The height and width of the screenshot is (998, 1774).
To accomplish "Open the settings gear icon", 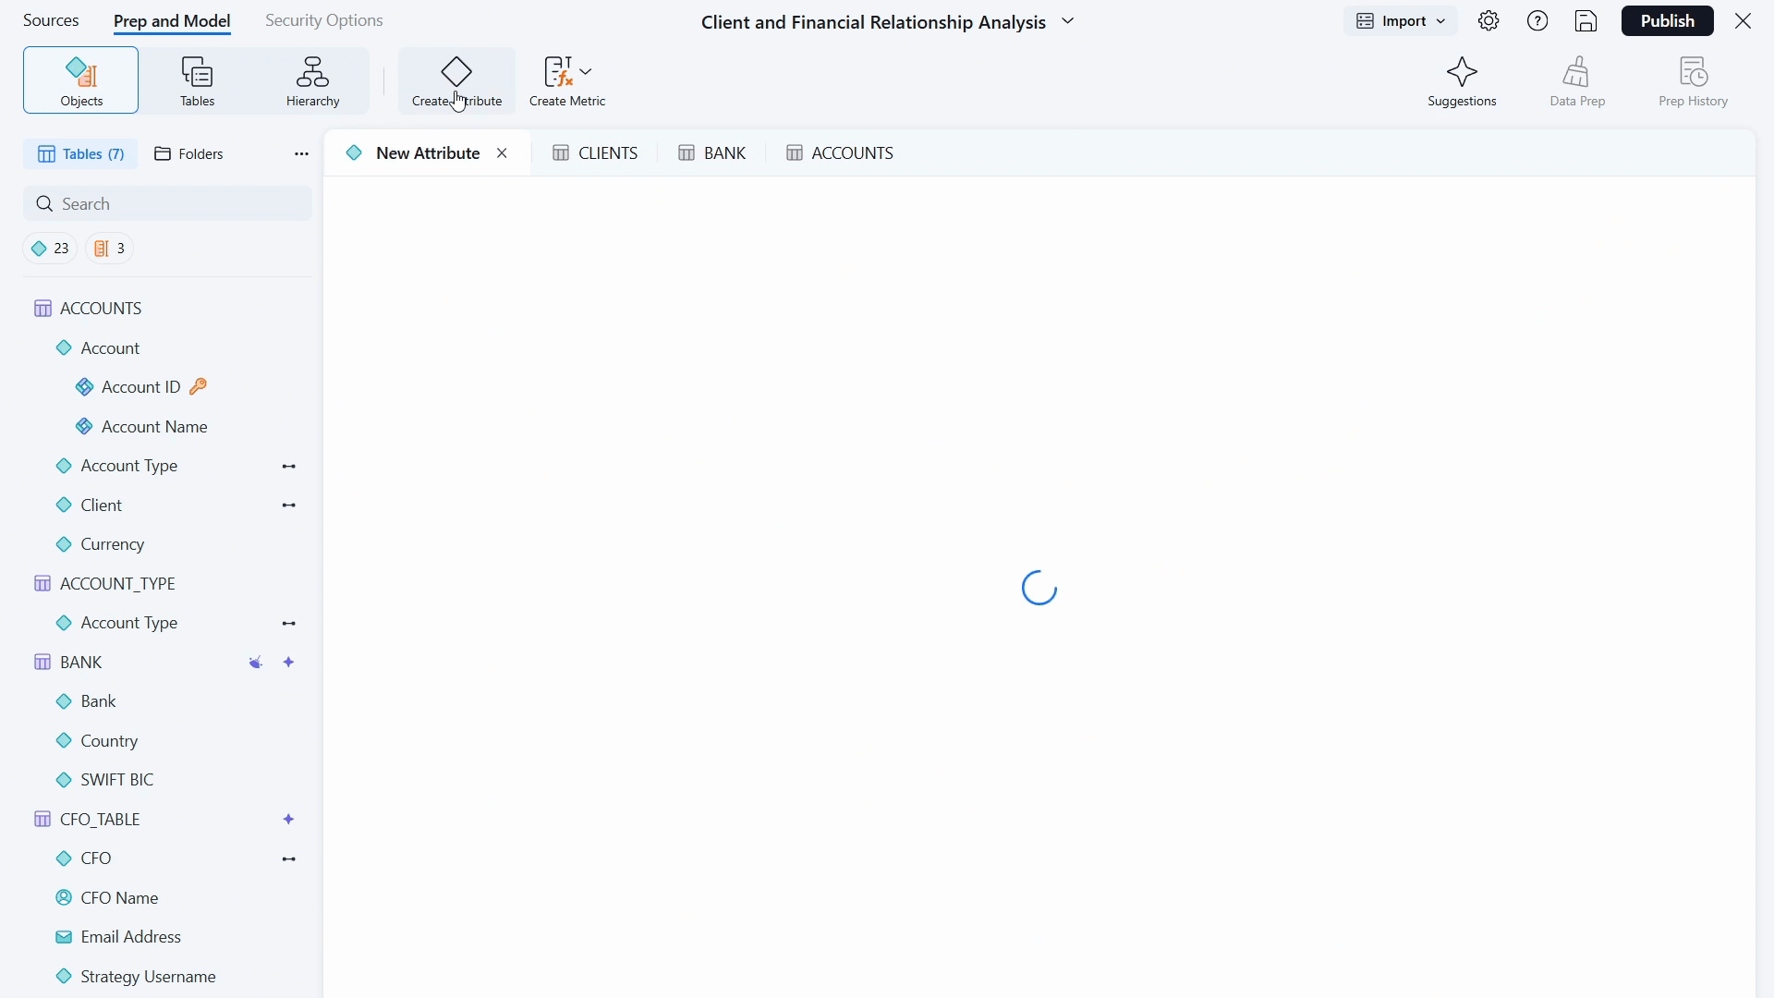I will (x=1489, y=20).
